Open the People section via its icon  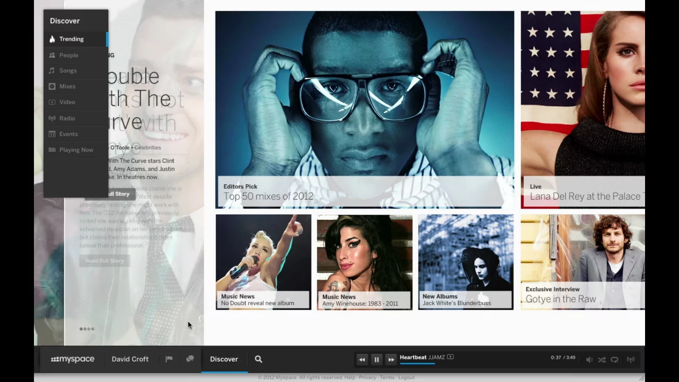[52, 55]
